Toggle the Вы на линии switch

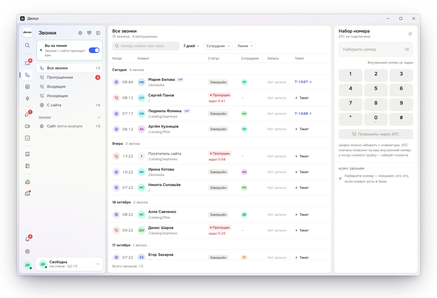click(94, 50)
